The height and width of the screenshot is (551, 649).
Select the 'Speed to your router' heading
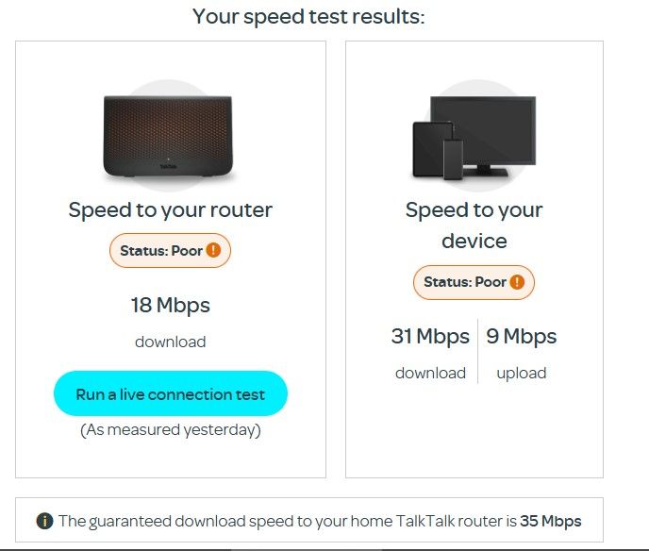(x=170, y=209)
